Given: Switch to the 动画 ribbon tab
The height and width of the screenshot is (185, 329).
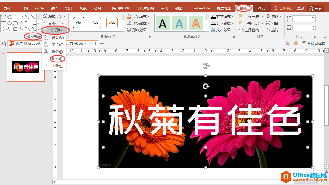Looking at the screenshot, I should pos(97,8).
